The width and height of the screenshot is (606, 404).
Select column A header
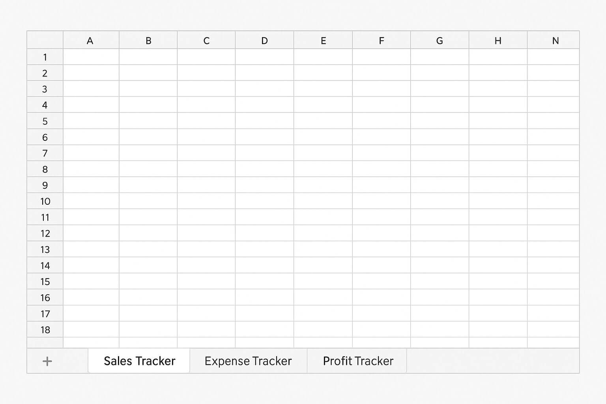tap(90, 40)
